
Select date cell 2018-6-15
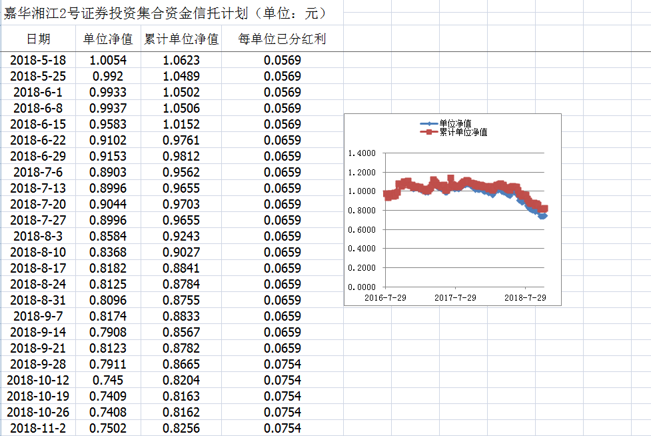coord(38,124)
